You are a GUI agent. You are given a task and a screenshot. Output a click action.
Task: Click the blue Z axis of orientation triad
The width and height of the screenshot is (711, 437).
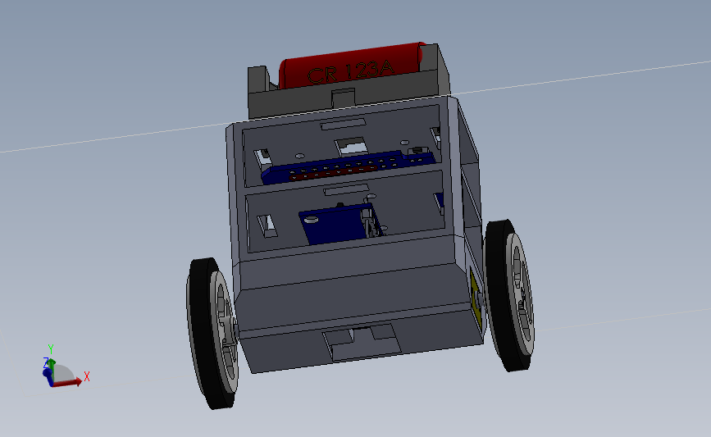click(48, 376)
